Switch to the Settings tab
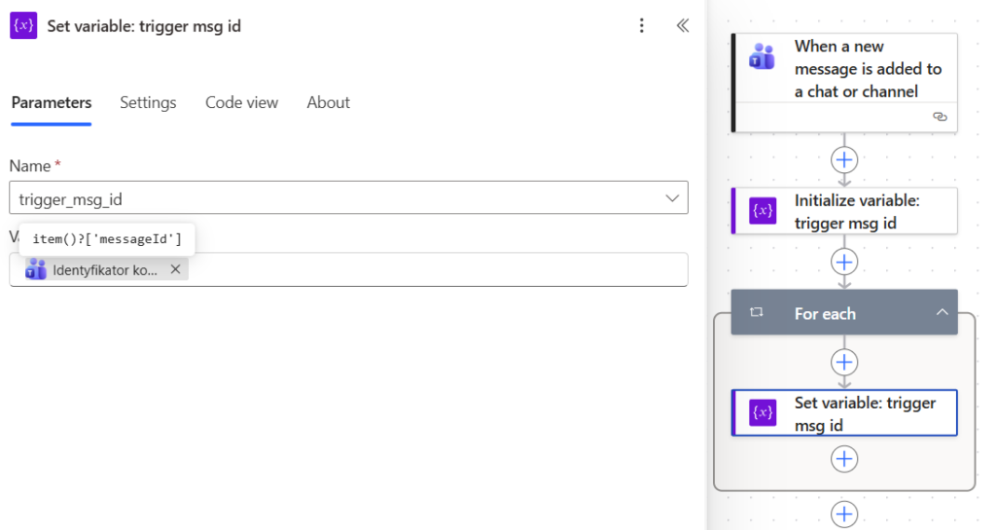The width and height of the screenshot is (996, 530). (x=148, y=102)
